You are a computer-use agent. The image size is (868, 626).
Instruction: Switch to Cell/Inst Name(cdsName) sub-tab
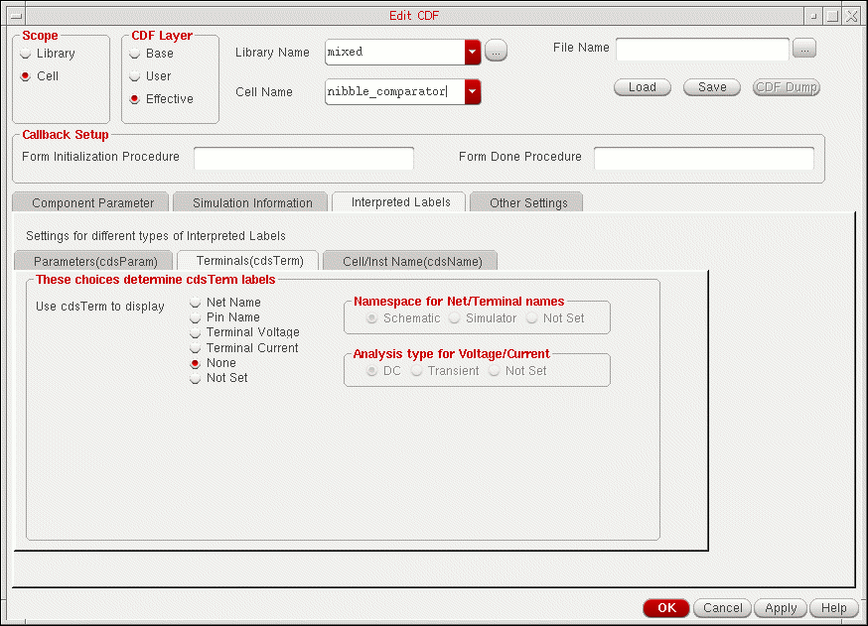(411, 261)
